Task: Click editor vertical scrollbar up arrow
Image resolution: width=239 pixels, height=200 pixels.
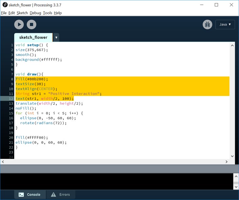Action: pyautogui.click(x=232, y=45)
